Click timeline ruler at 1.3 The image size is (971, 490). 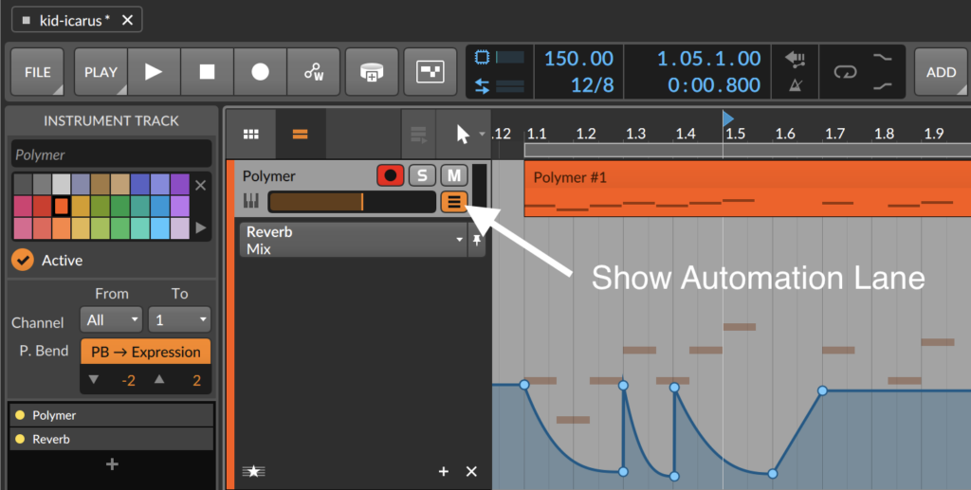point(635,134)
